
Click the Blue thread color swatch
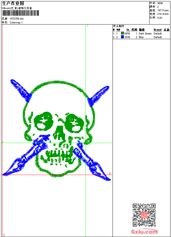[122, 37]
